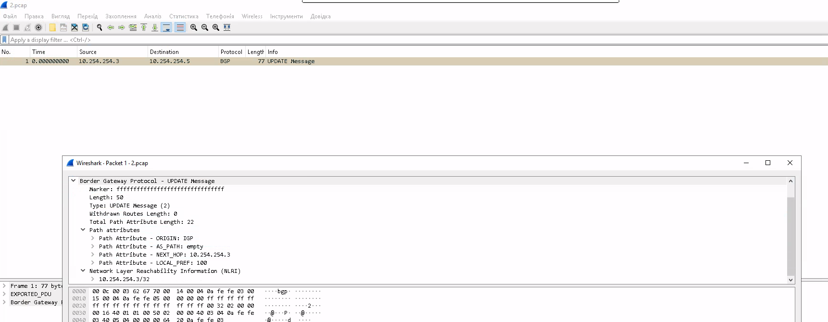
Task: Sort by the Time column header
Action: point(54,52)
